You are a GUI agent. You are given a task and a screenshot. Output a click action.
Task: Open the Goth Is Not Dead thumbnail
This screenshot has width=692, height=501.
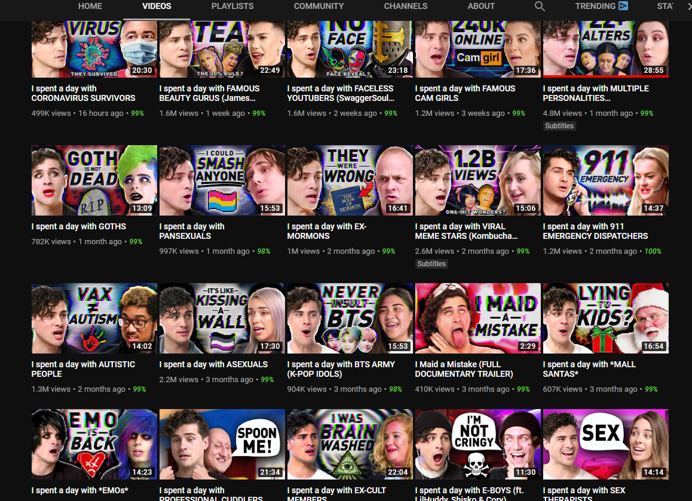click(x=94, y=180)
